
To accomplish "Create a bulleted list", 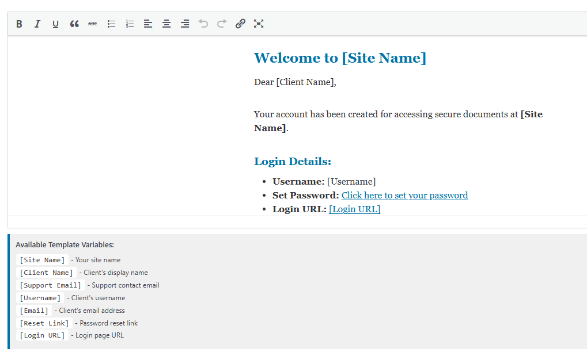I will pos(111,24).
